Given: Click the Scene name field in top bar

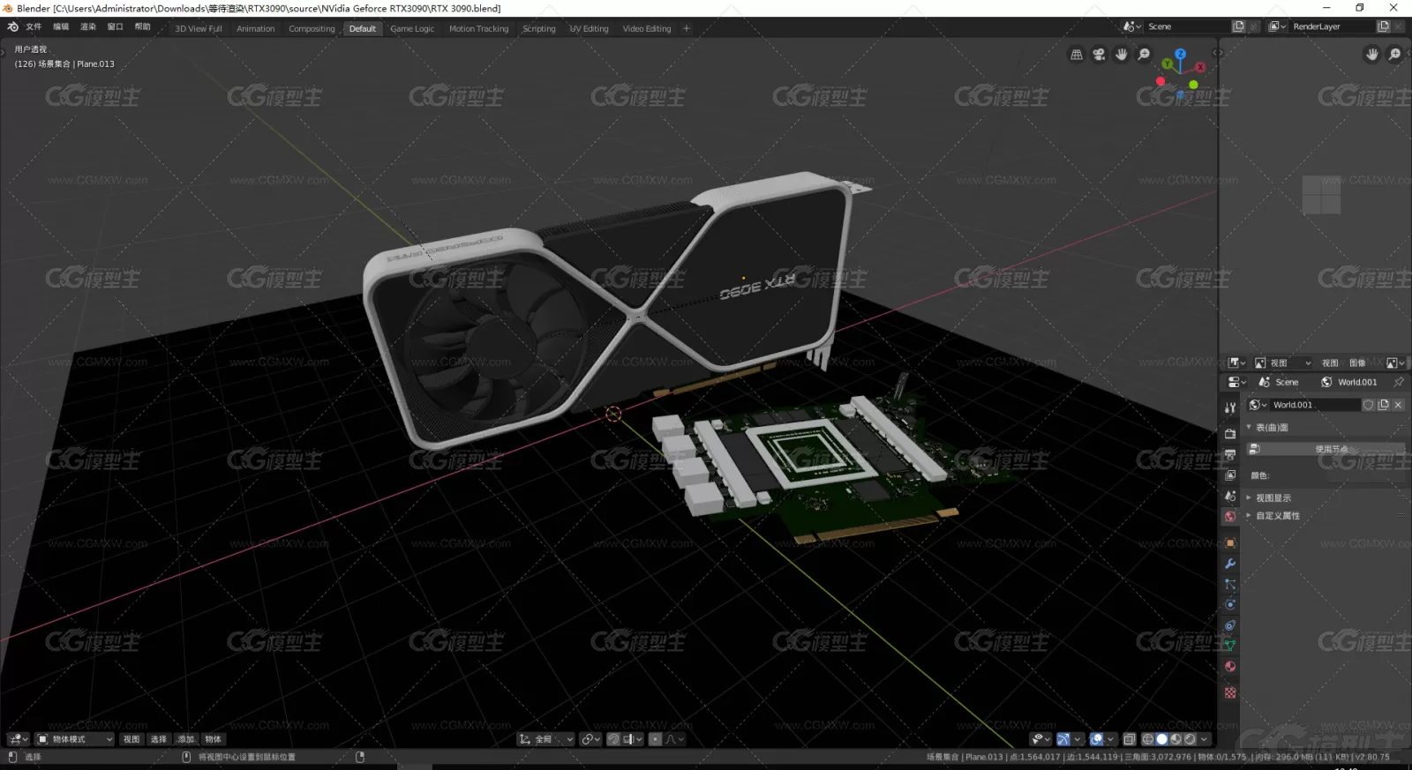Looking at the screenshot, I should point(1186,26).
